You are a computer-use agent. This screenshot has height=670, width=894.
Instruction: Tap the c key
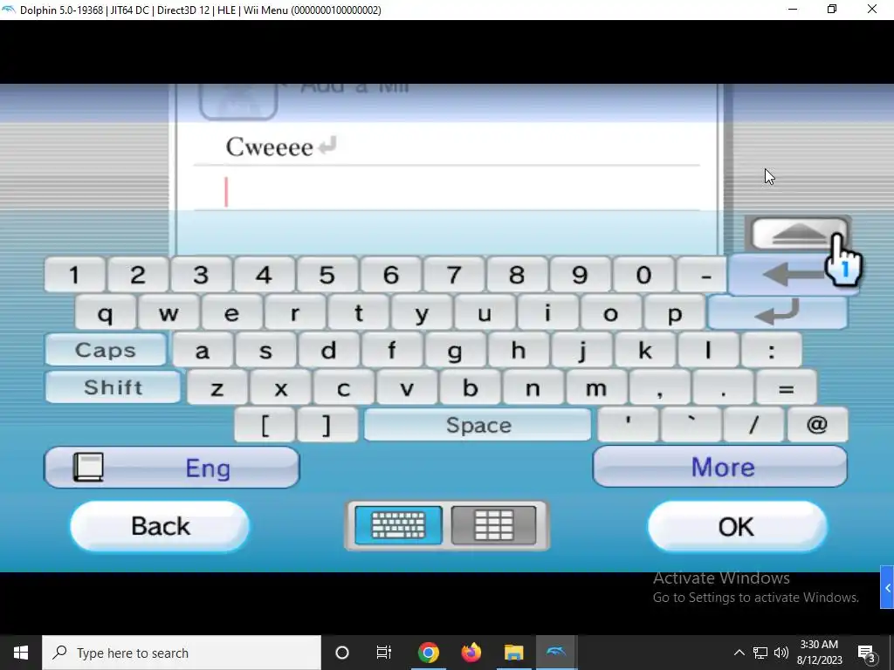(344, 388)
